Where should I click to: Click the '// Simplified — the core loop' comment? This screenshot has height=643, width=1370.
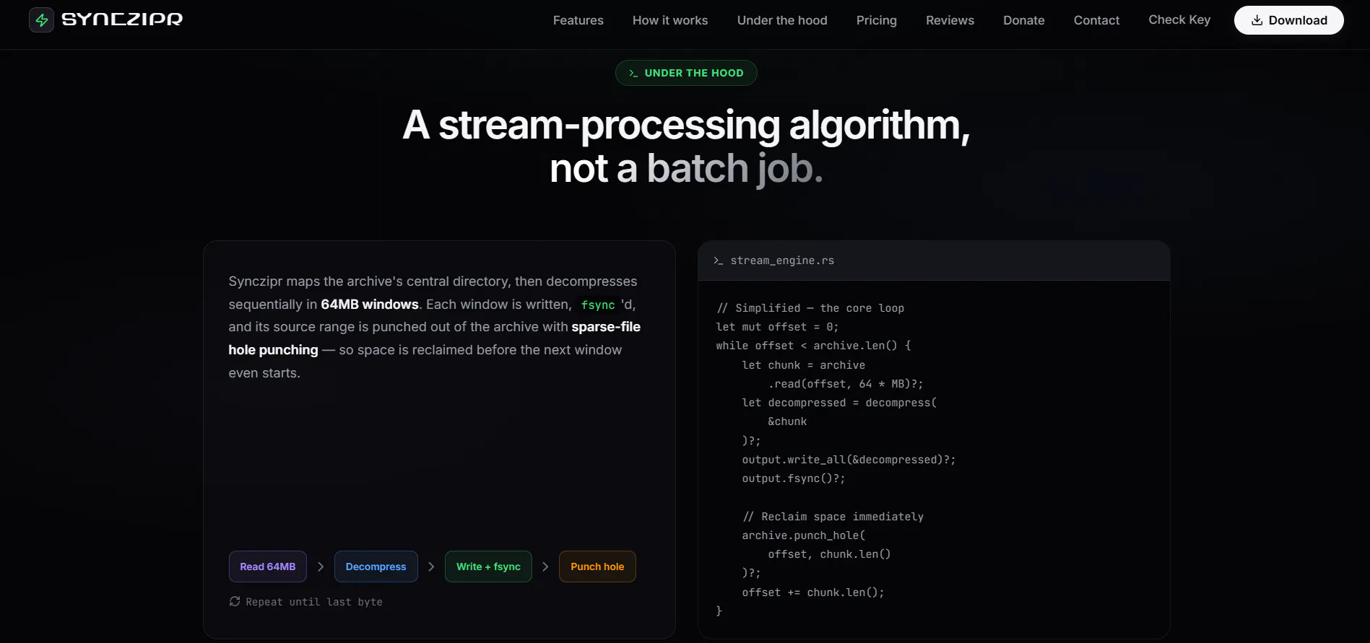click(810, 308)
